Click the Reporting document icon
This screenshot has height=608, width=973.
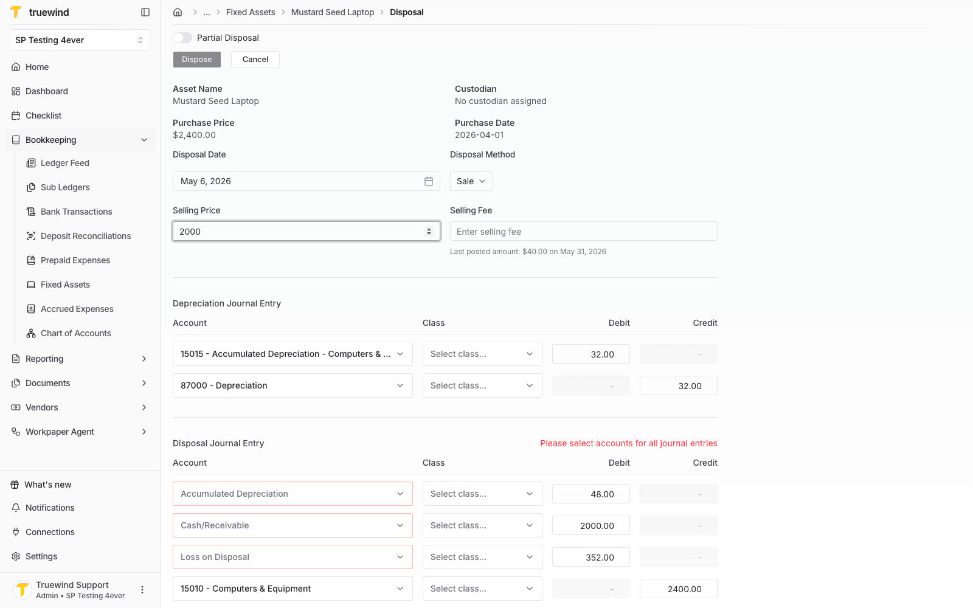[x=16, y=359]
